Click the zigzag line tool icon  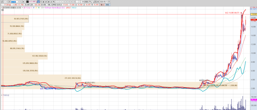coord(93,2)
